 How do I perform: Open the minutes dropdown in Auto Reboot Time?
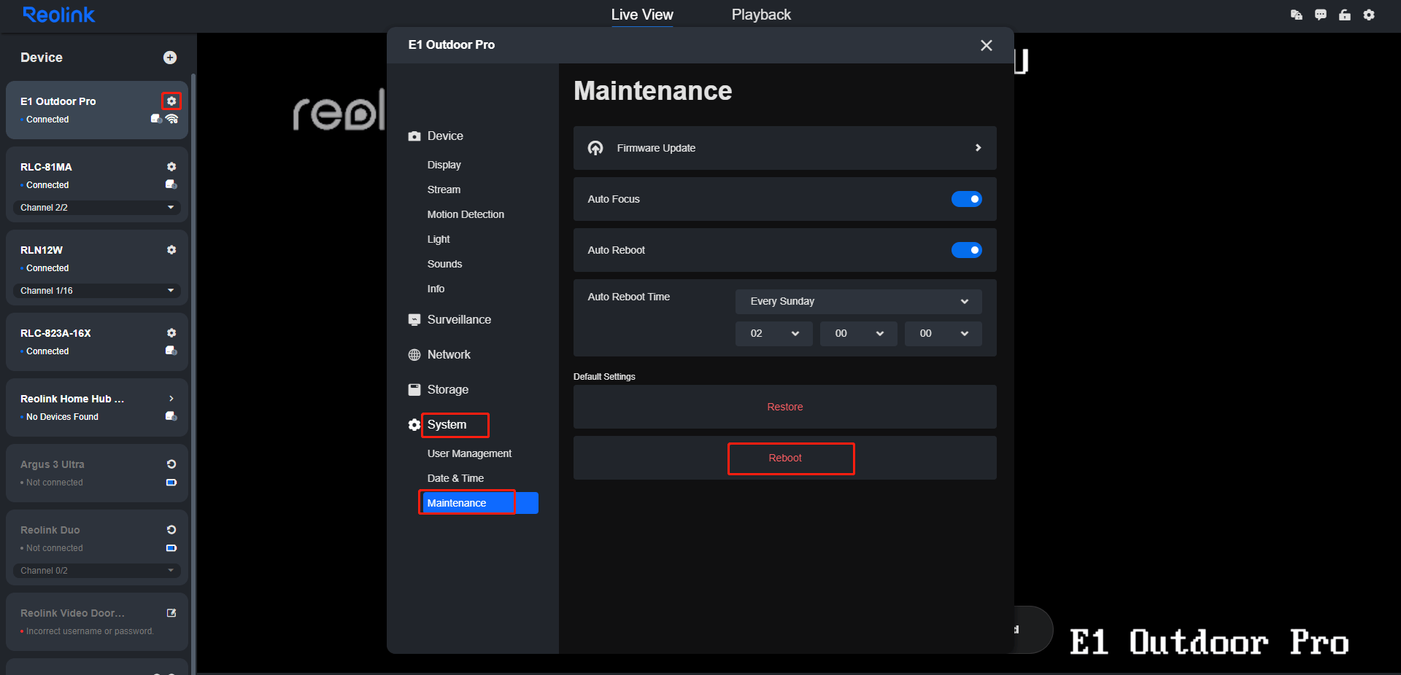pyautogui.click(x=859, y=333)
